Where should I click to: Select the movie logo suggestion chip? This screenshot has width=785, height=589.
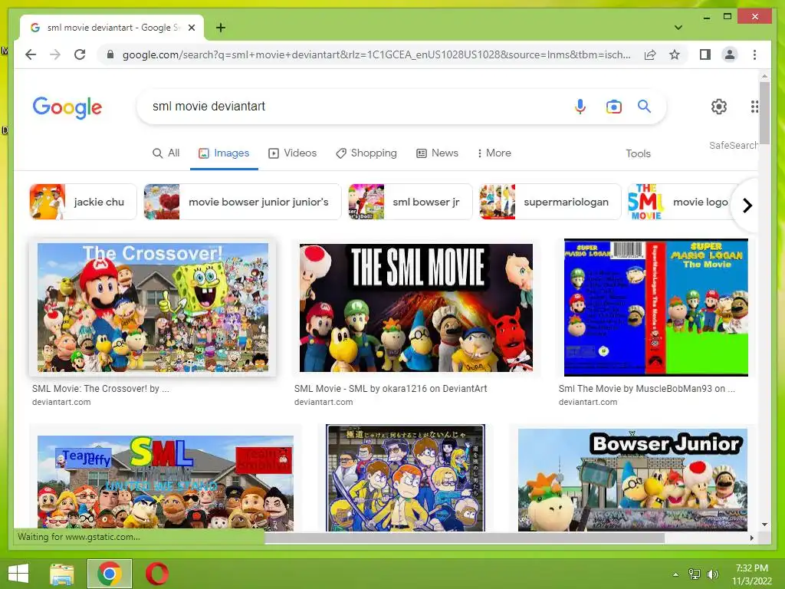[681, 202]
